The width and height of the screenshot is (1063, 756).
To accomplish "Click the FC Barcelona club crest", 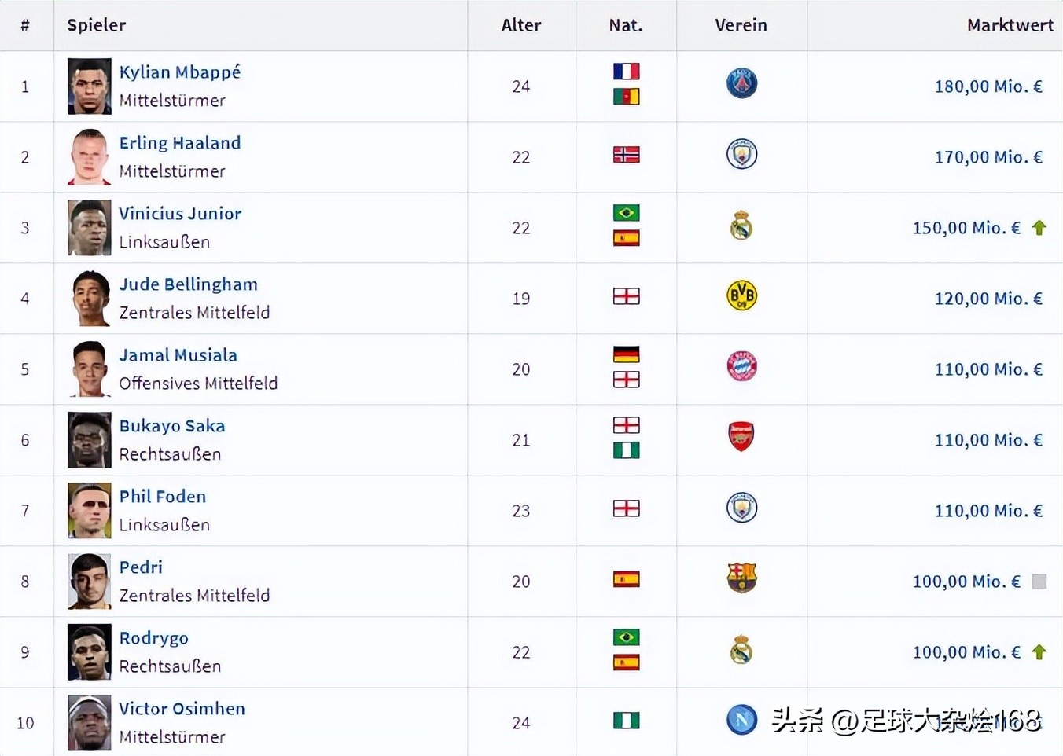I will (741, 578).
